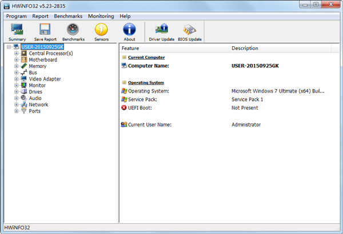Minimize the HWiNFO32 window
The width and height of the screenshot is (343, 234).
(x=305, y=5)
